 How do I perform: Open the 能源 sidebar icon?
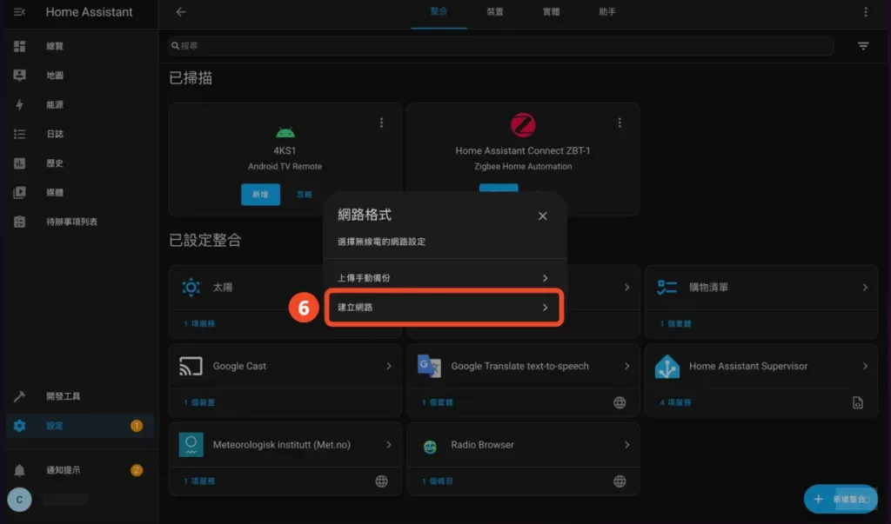click(18, 104)
